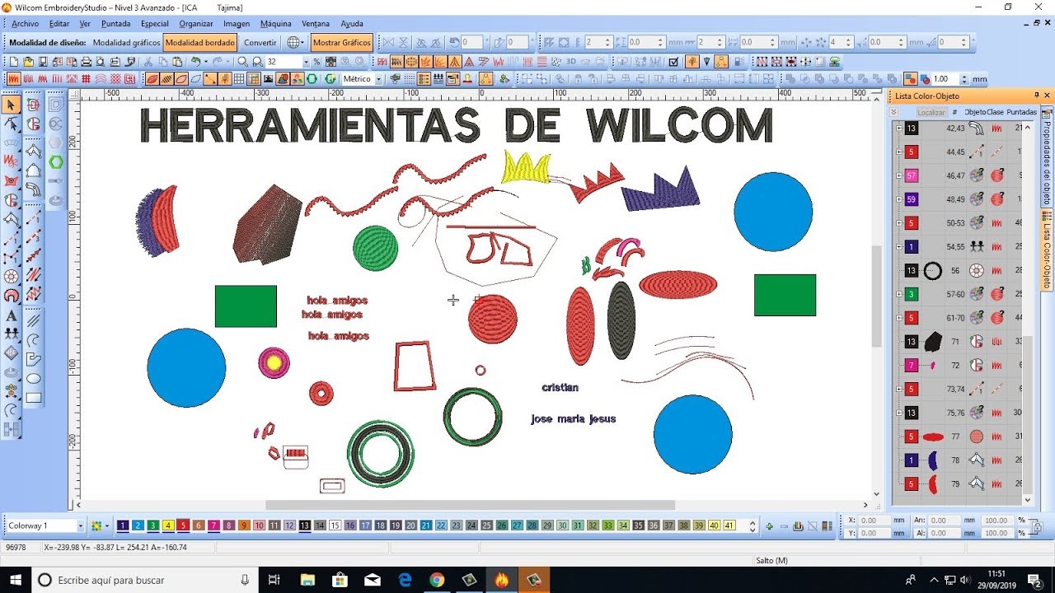The width and height of the screenshot is (1055, 593).
Task: Click the Clase column header
Action: 996,112
